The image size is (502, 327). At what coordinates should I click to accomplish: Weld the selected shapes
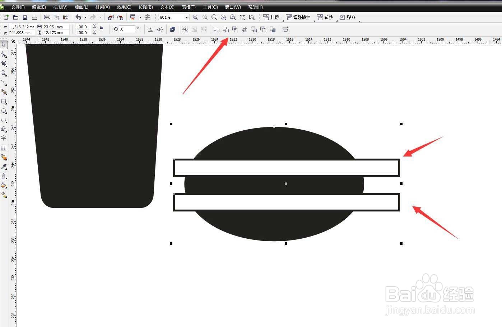tap(216, 29)
